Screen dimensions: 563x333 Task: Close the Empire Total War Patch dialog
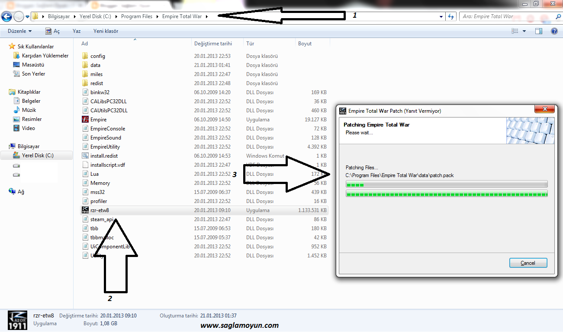[x=544, y=110]
